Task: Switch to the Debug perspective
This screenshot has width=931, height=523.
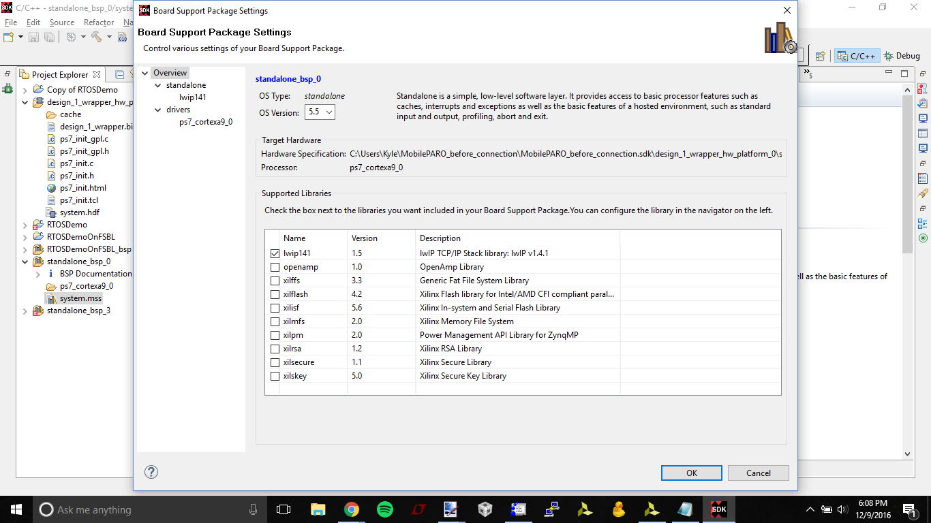Action: tap(902, 56)
